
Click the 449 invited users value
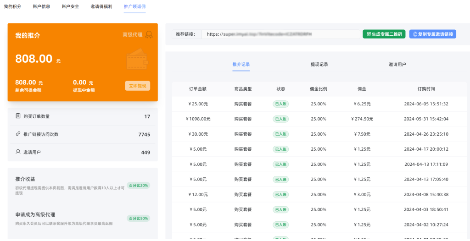(x=145, y=153)
